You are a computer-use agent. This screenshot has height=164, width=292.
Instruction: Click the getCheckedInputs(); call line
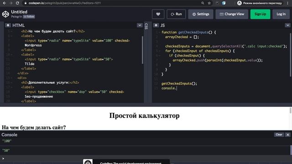(x=179, y=83)
